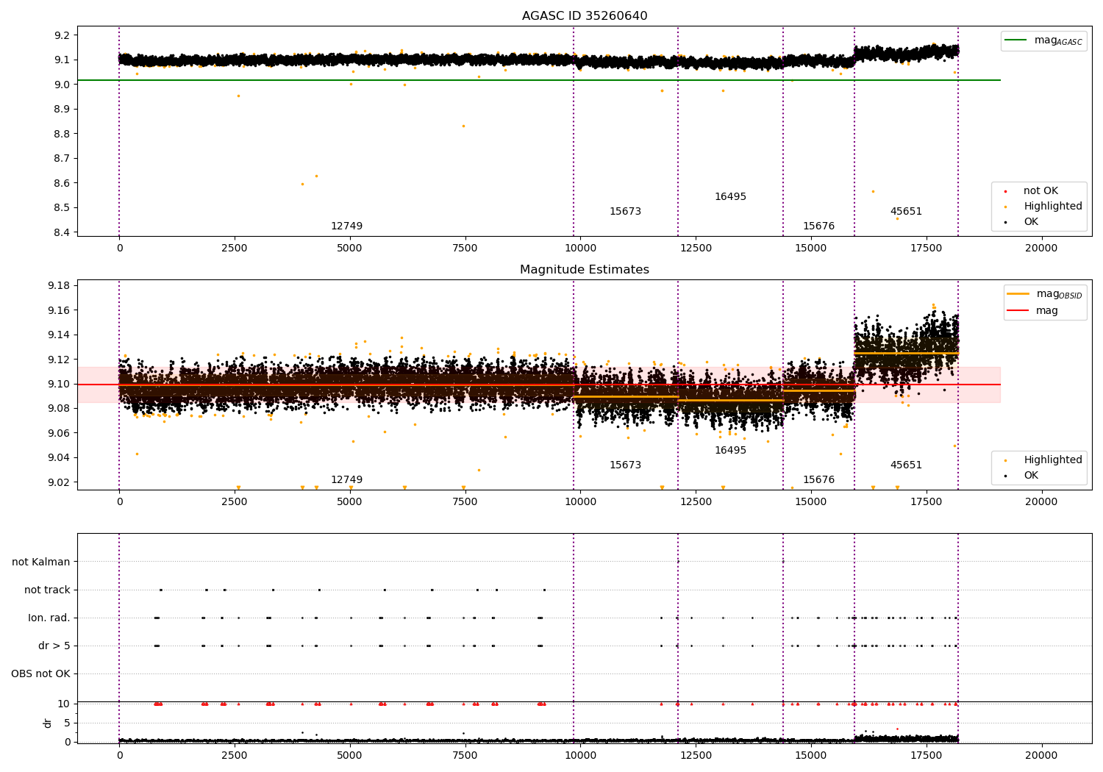The width and height of the screenshot is (1103, 772).
Task: Click the "not track" row label
Action: 47,590
